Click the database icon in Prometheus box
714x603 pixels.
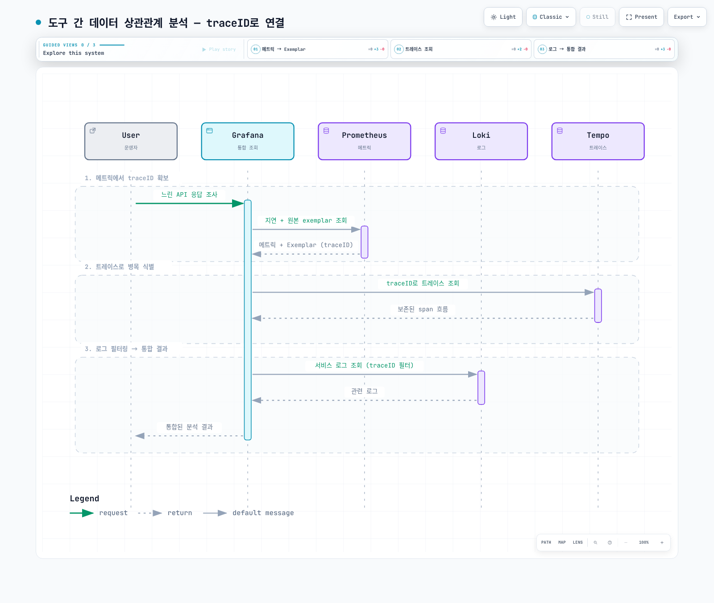(326, 131)
